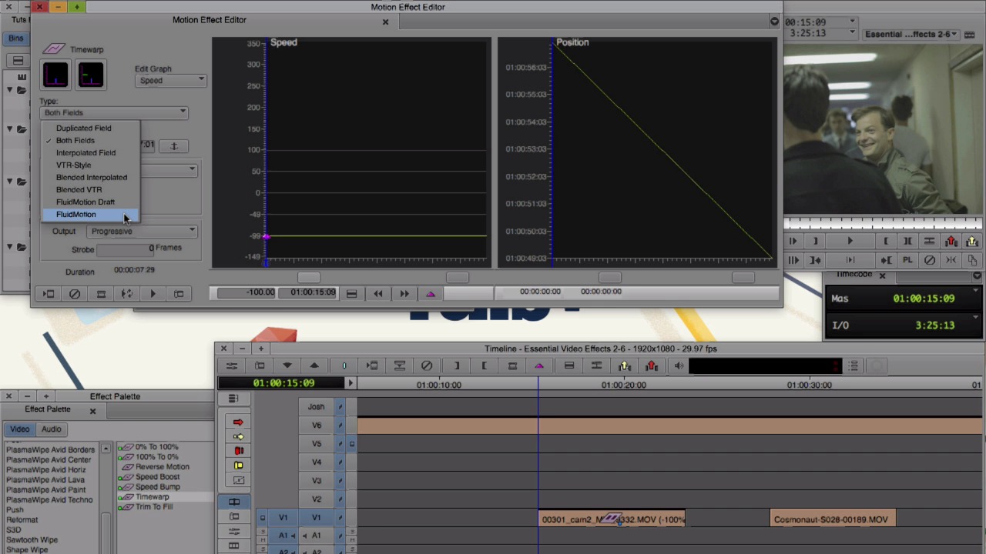Open the Edit Graph Speed dropdown

(170, 81)
